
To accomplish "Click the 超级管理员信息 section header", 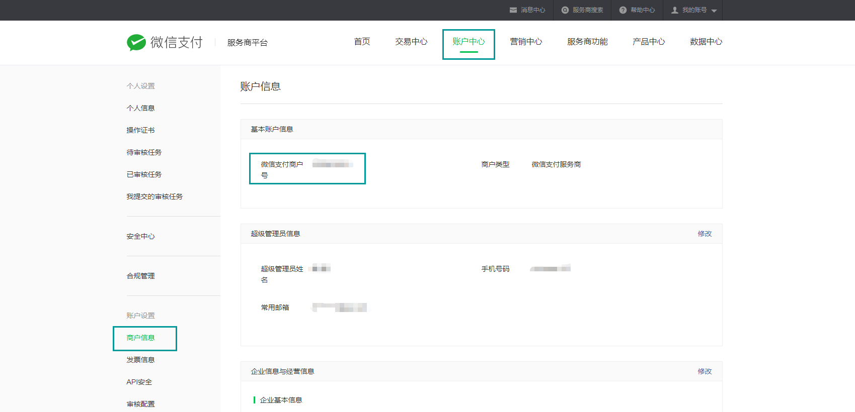I will pos(275,234).
